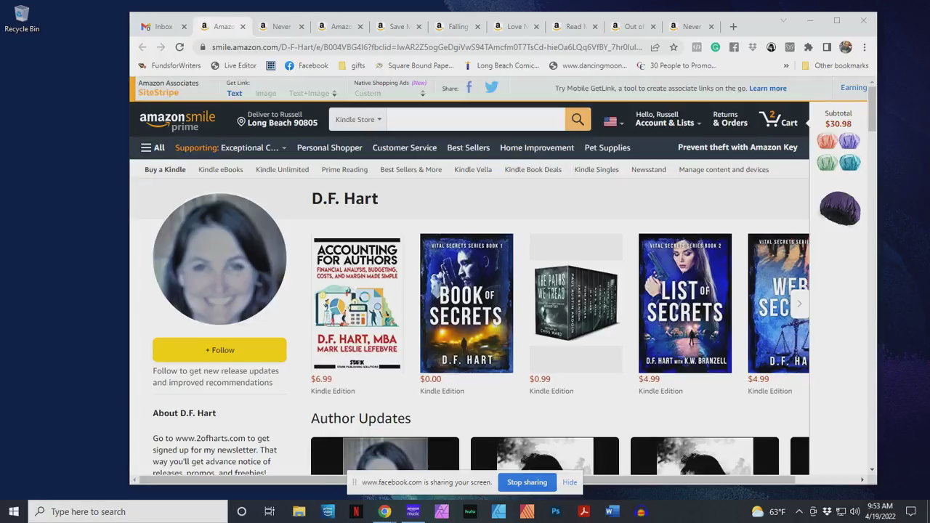
Task: Go back using the browser back arrow
Action: coord(142,47)
